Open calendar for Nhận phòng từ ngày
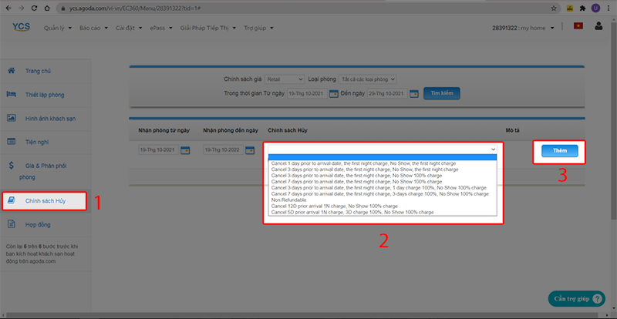This screenshot has width=617, height=319. click(185, 150)
